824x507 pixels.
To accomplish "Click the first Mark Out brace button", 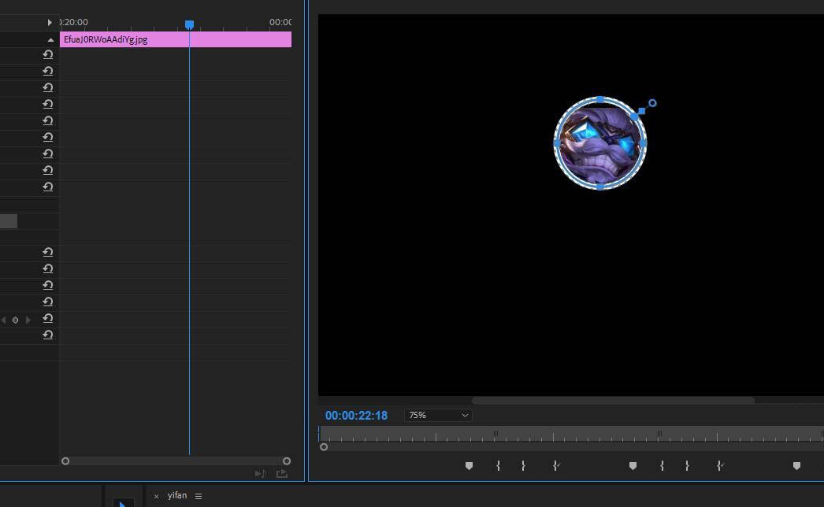I will 523,465.
